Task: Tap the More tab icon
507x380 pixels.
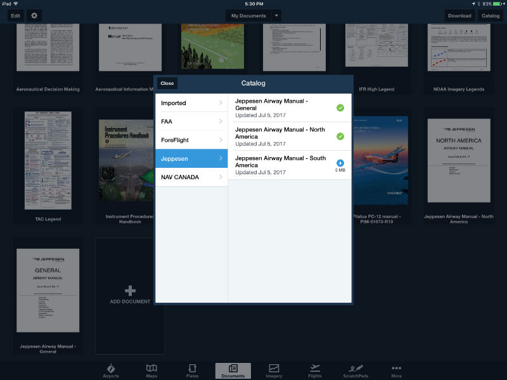Action: tap(397, 368)
